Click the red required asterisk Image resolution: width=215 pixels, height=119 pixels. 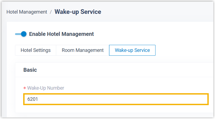(25, 88)
